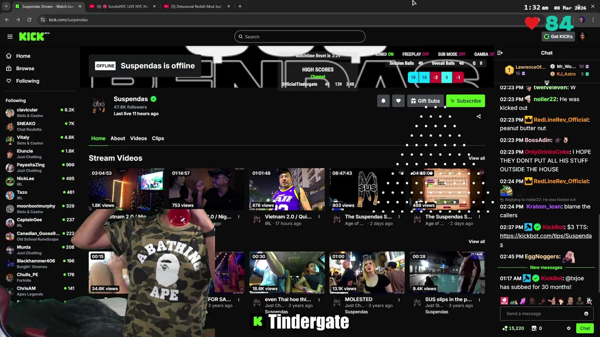Open the channel shop icon beside 0

535,329
